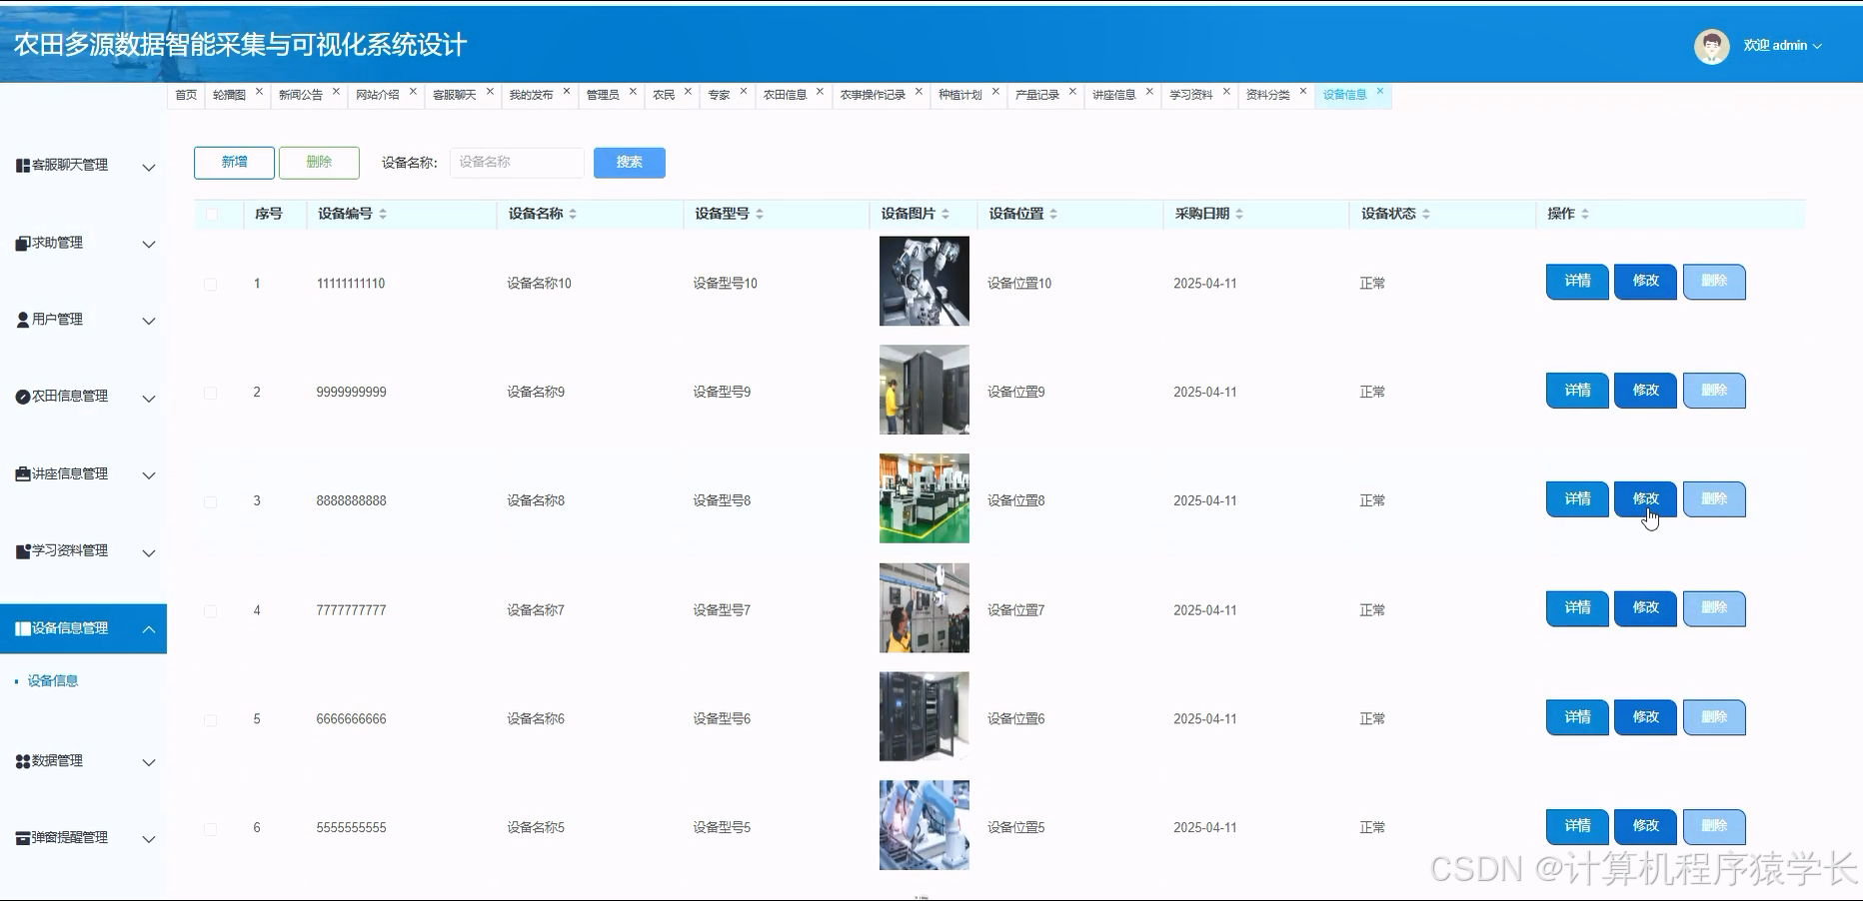Close the 设备信息 tab
The width and height of the screenshot is (1863, 901).
coord(1380,91)
